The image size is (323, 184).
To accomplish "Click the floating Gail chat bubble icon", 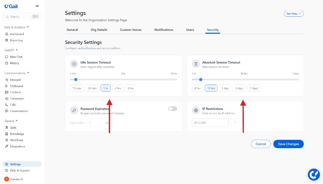I will [x=314, y=174].
